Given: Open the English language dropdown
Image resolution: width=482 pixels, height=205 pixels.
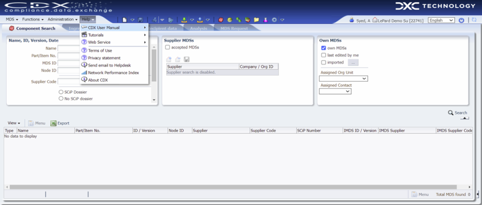Looking at the screenshot, I should point(441,20).
